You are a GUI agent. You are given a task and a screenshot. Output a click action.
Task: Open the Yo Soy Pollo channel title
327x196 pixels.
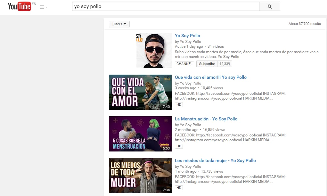pos(187,36)
